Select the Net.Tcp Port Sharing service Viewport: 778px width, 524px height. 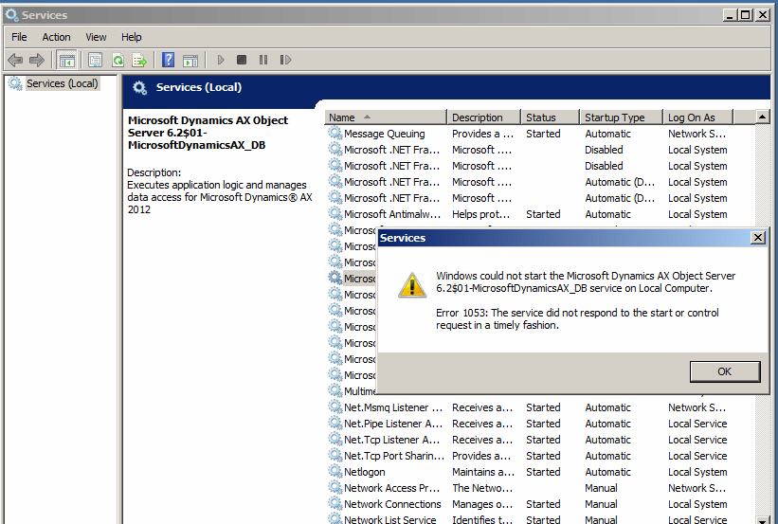[540, 456]
